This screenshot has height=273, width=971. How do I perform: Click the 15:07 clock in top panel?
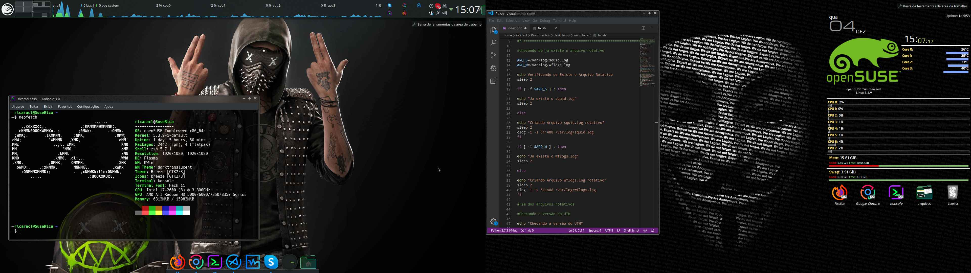point(468,10)
